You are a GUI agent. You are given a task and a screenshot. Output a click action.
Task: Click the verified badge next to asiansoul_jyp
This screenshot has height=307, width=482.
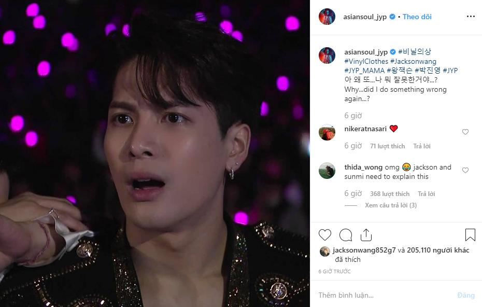coord(393,16)
